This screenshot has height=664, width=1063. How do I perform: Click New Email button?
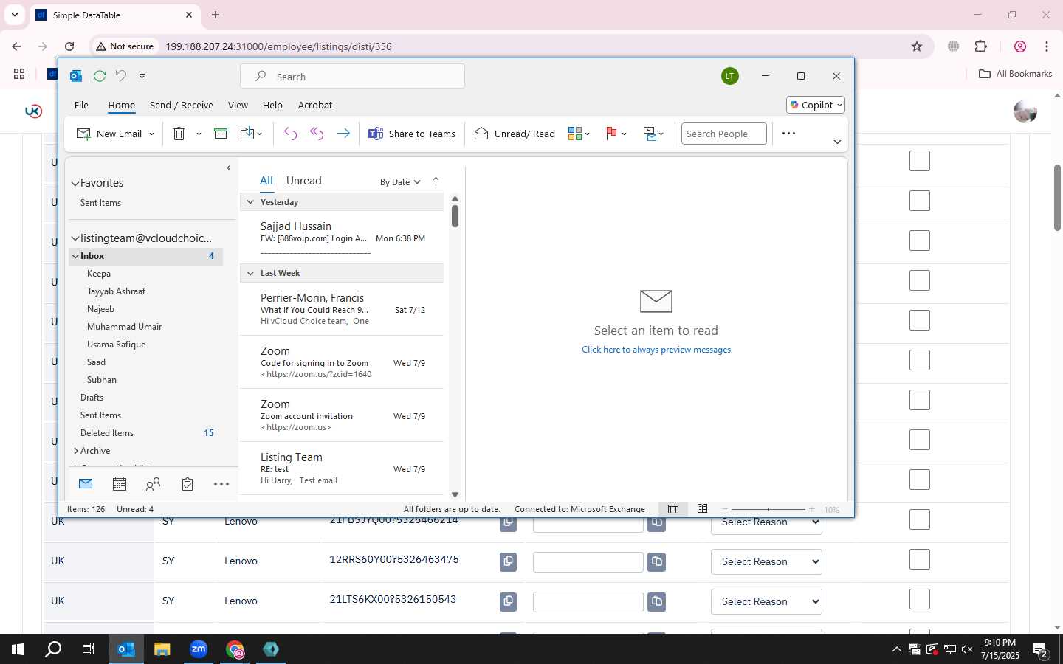click(109, 134)
